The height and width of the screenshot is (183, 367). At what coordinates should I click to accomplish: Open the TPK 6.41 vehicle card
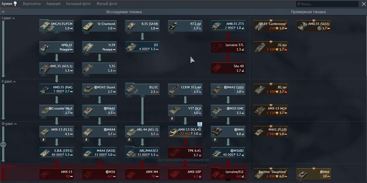pos(185,152)
